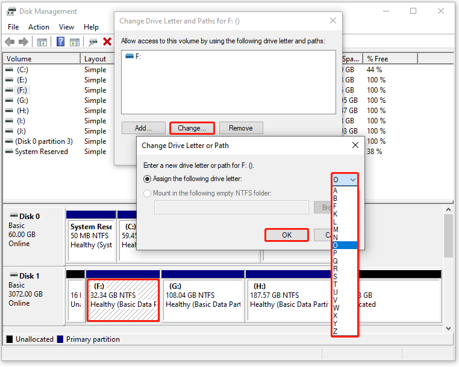Click the red X delete toolbar icon

107,42
